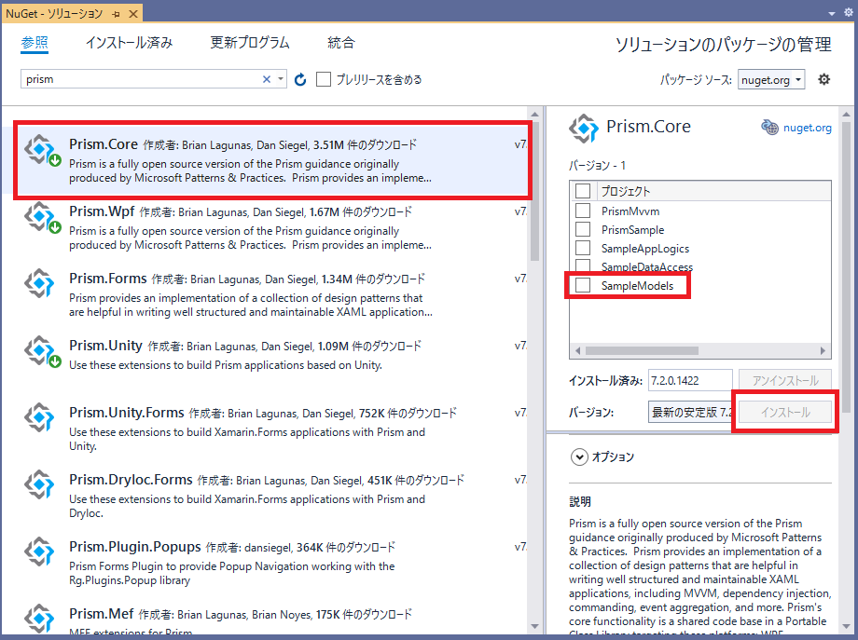858x640 pixels.
Task: Check the PrismMvvm project checkbox
Action: 583,211
